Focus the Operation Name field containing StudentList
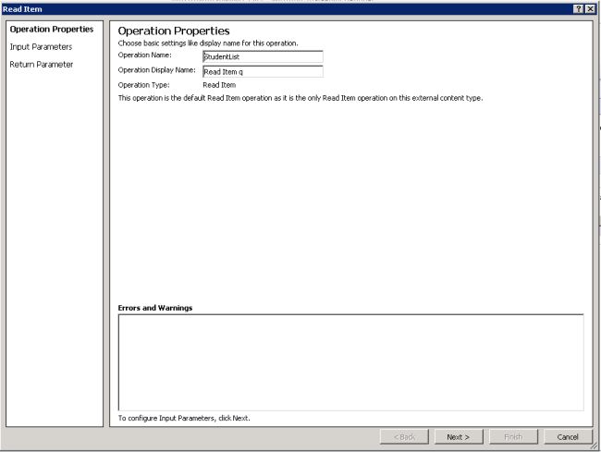Viewport: 601px width, 452px height. (x=263, y=56)
